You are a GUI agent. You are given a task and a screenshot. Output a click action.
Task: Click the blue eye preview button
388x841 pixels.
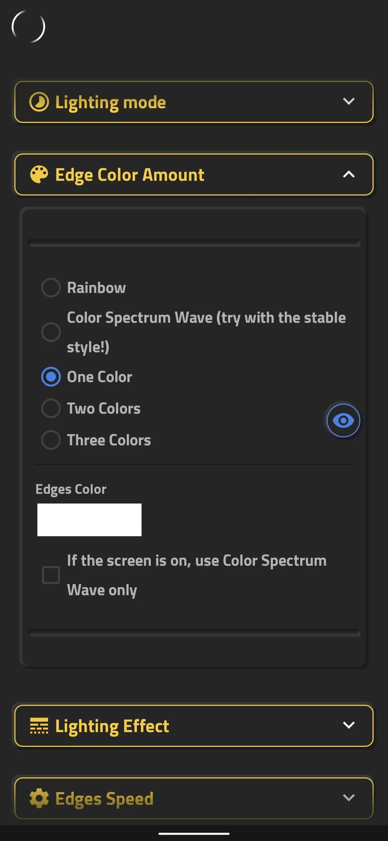(343, 420)
